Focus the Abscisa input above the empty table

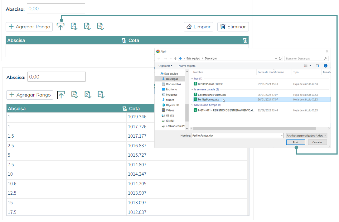click(x=56, y=8)
